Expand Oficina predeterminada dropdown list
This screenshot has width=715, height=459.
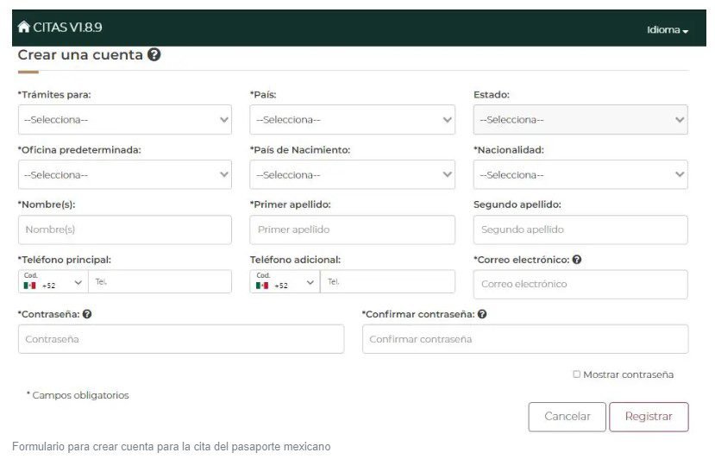click(x=125, y=175)
